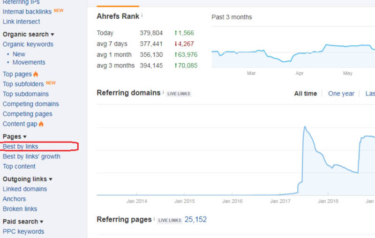Collapse the Organic search section
Screen dimensions: 375x238
28,34
